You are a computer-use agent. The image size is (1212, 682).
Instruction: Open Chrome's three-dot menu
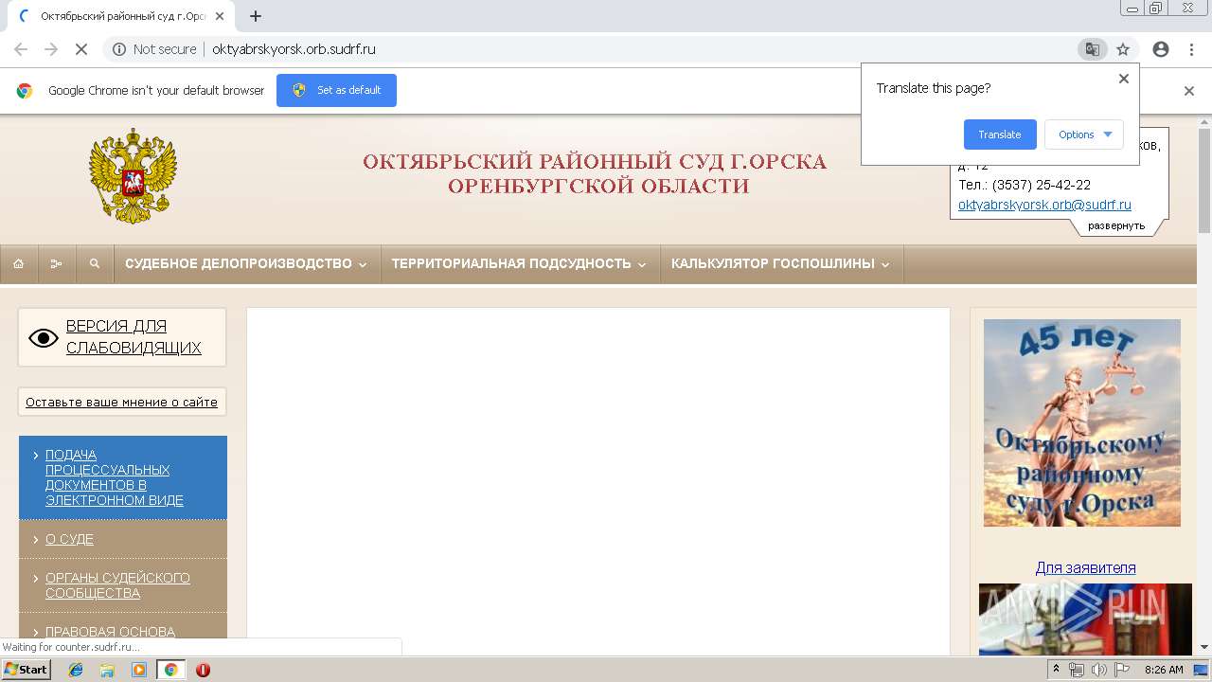(x=1191, y=49)
